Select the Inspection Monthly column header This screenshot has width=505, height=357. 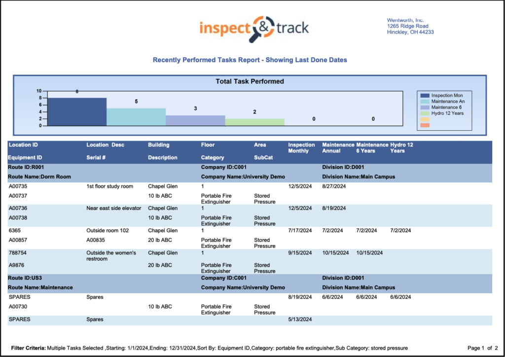point(301,148)
